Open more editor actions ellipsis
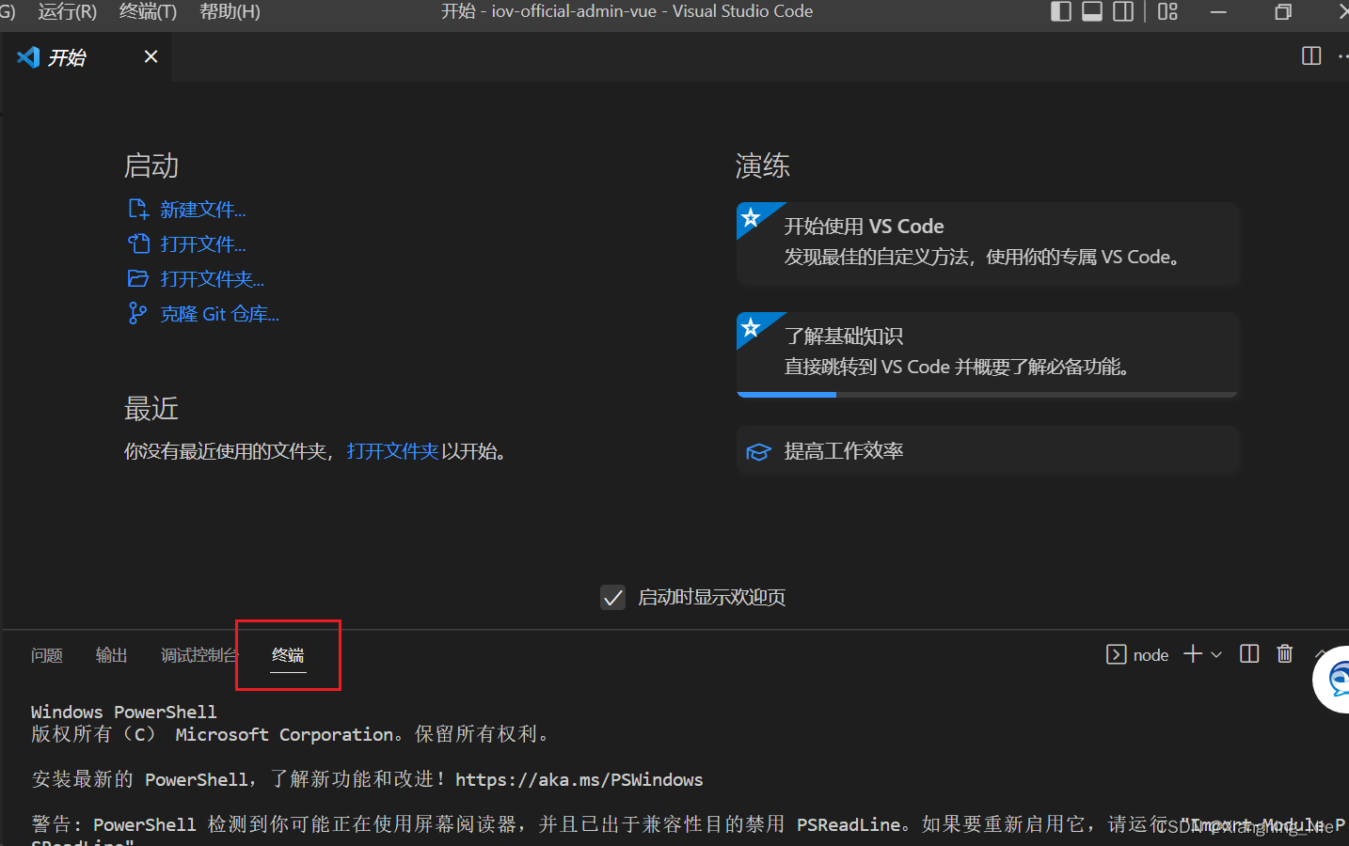 tap(1343, 56)
